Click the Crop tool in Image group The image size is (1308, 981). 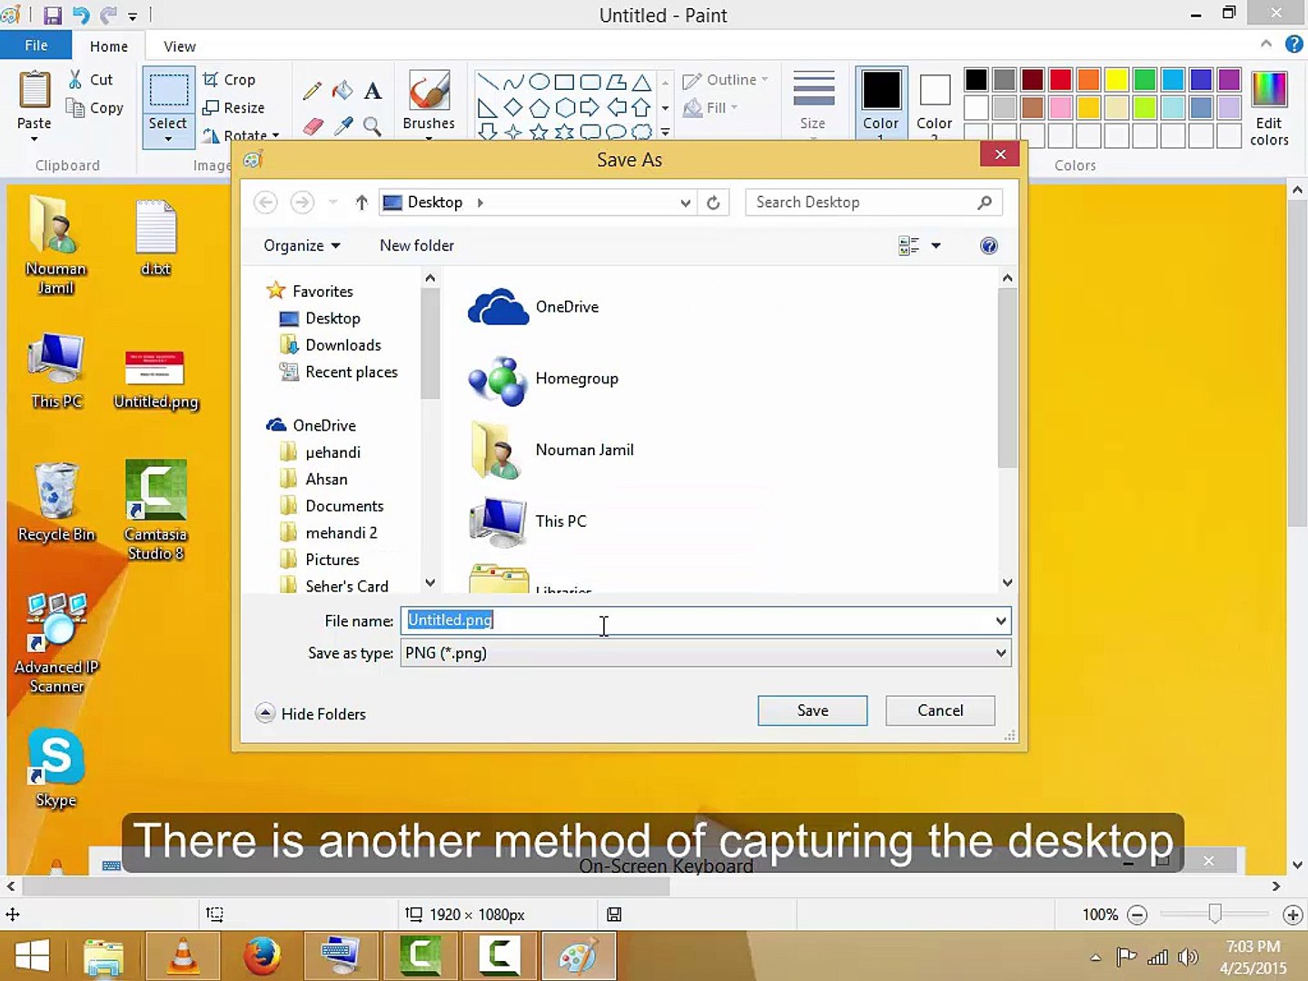(229, 80)
